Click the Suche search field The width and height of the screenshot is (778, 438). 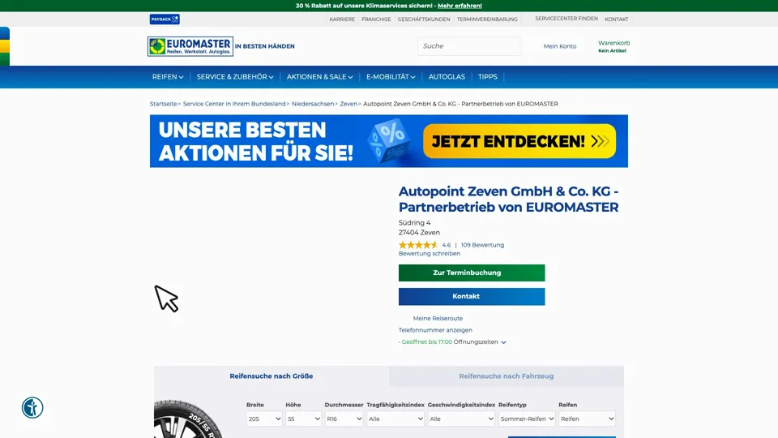click(469, 46)
